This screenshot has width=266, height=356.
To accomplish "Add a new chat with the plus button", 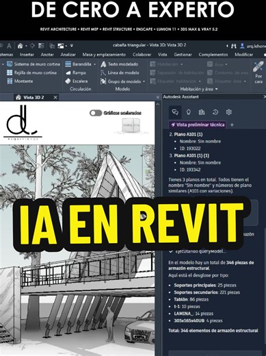I will pos(232,125).
